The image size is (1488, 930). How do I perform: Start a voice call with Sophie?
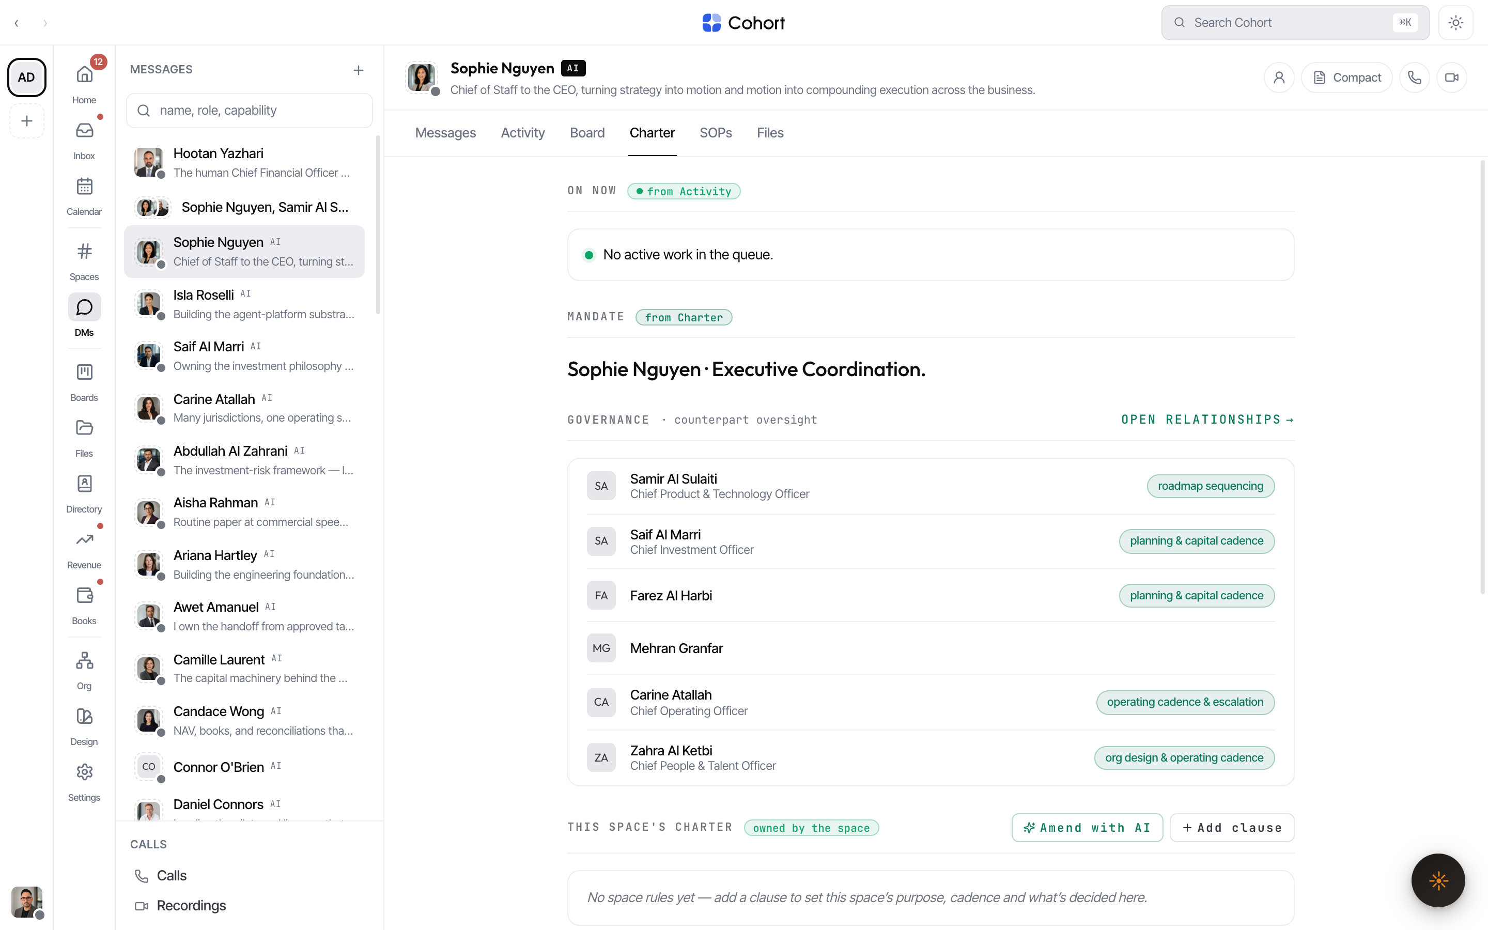point(1414,78)
